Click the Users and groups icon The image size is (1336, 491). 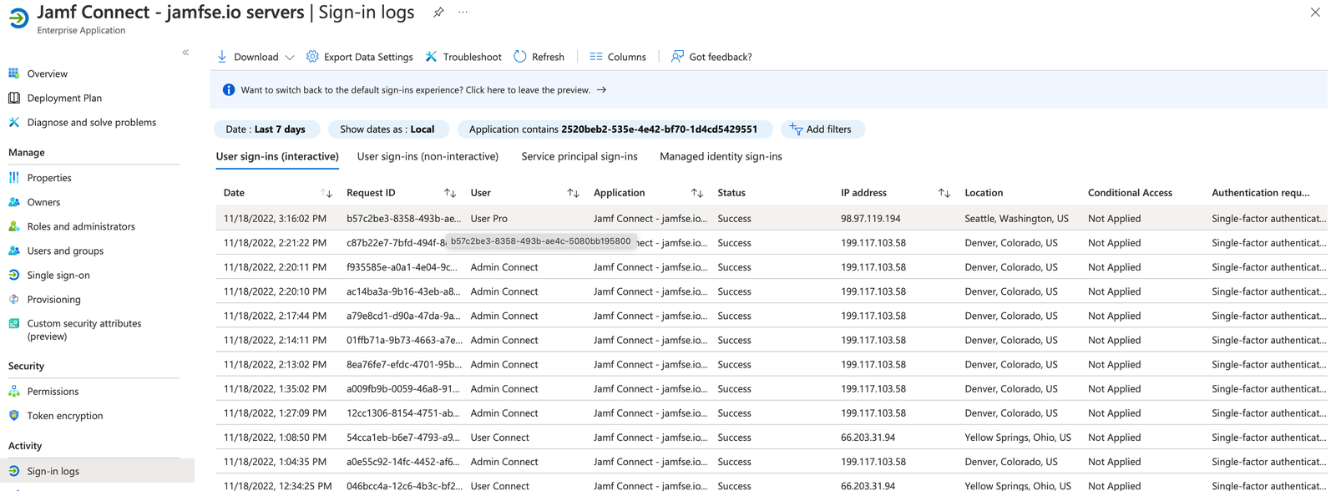[14, 251]
